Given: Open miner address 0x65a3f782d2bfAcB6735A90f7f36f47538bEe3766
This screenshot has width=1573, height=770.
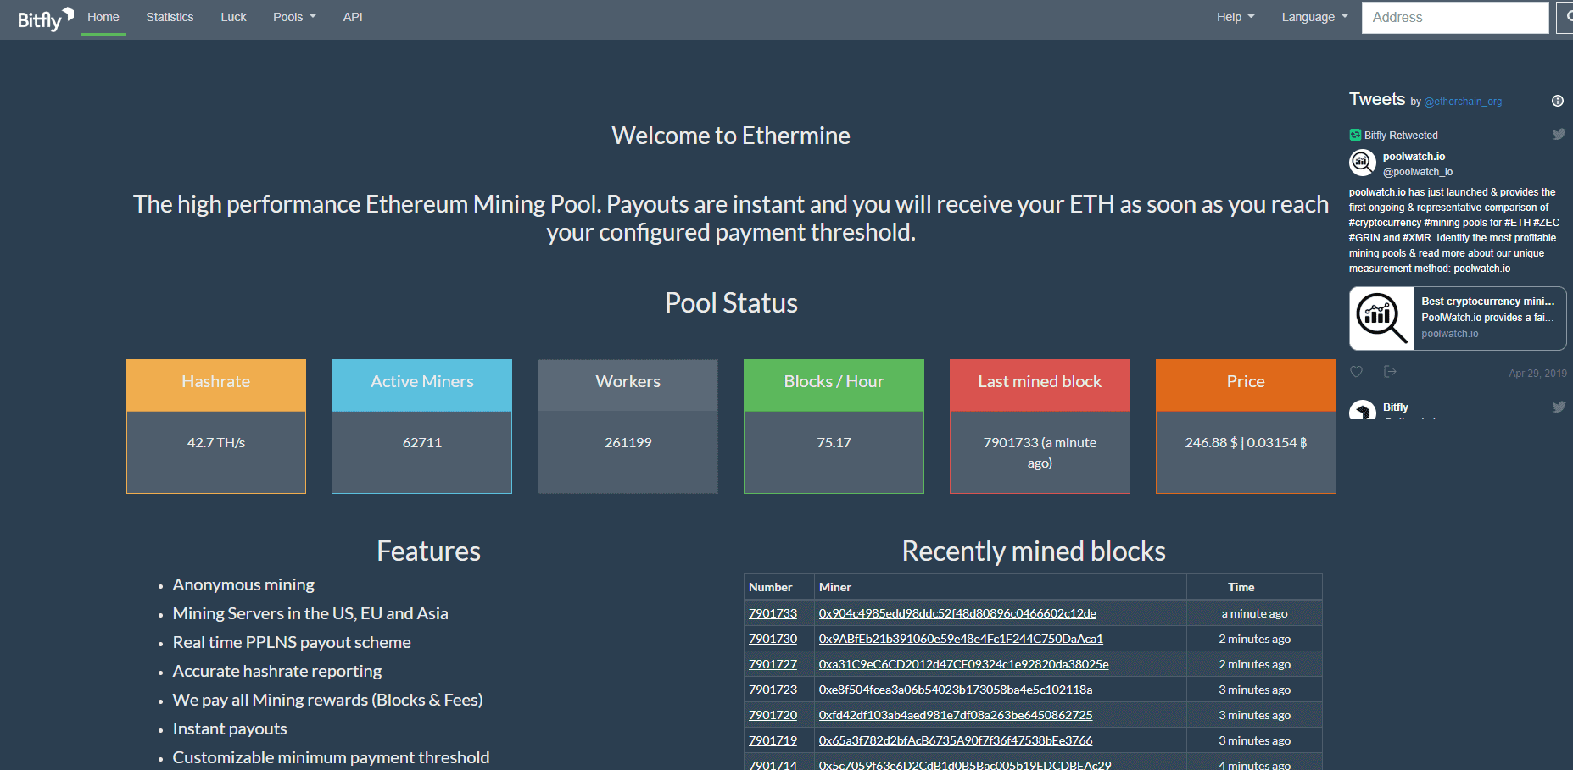Looking at the screenshot, I should (x=956, y=740).
